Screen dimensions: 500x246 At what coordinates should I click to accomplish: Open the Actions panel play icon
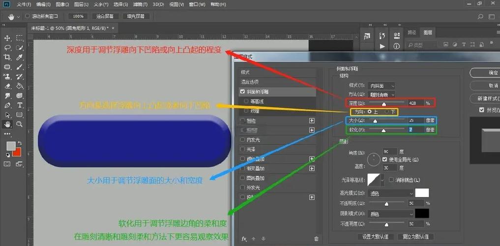pos(382,46)
